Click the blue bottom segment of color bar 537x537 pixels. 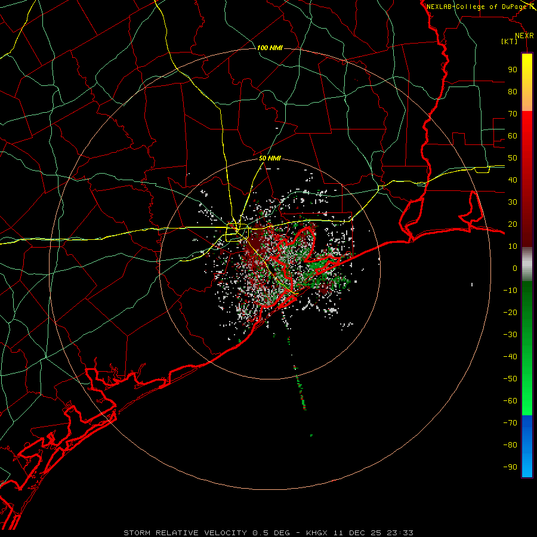tap(527, 446)
